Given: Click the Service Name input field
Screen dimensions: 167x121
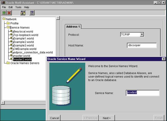Looking at the screenshot, I should [143, 93].
